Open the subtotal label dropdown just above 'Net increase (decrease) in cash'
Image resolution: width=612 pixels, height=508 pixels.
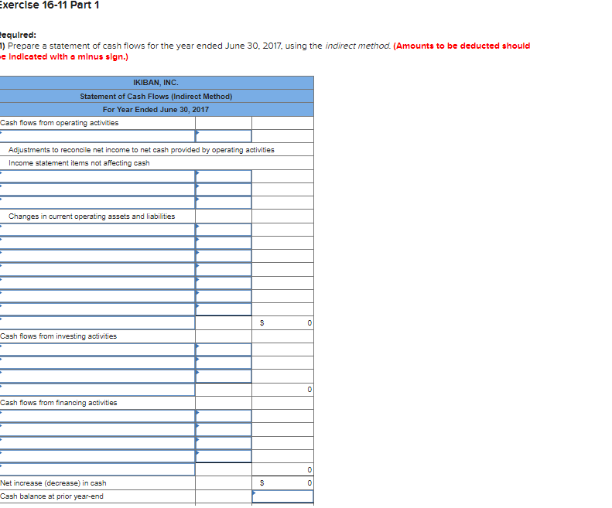click(x=97, y=470)
